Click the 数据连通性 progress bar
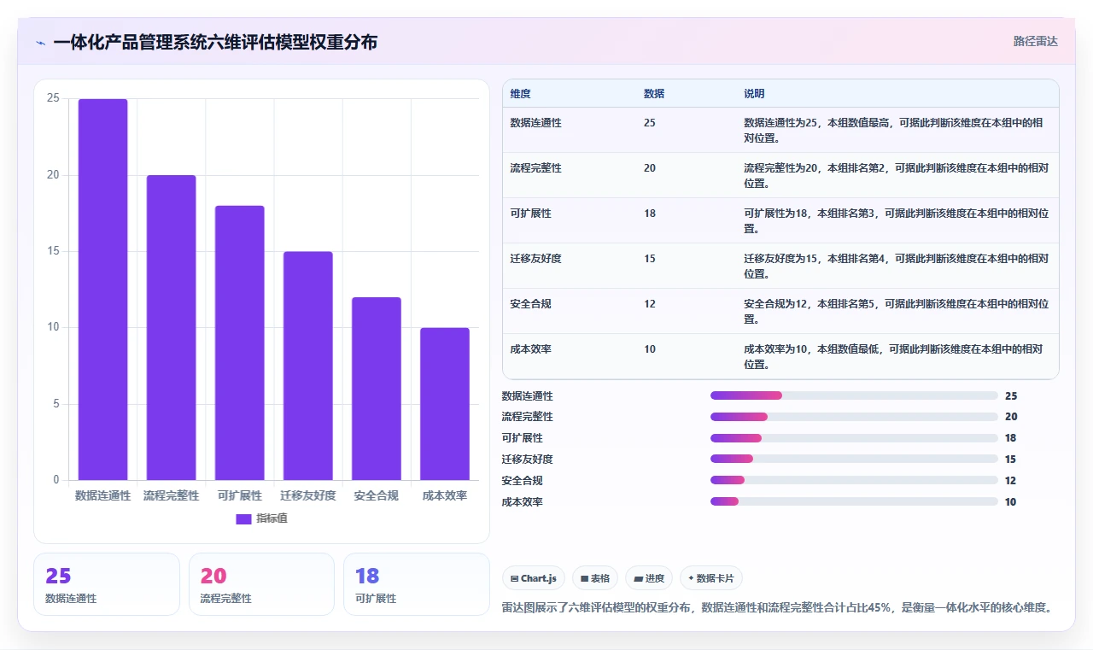This screenshot has width=1093, height=650. pyautogui.click(x=854, y=395)
